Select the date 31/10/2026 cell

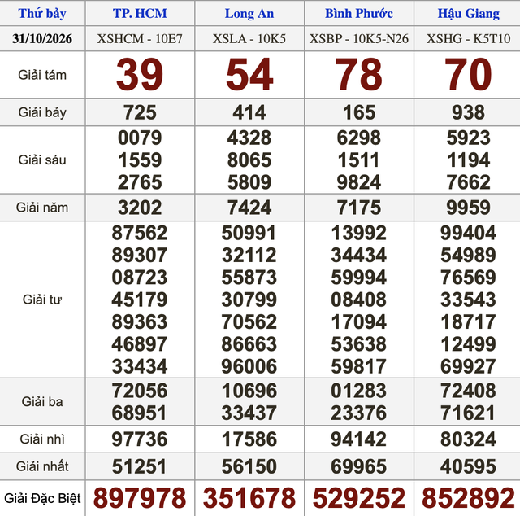pyautogui.click(x=42, y=38)
